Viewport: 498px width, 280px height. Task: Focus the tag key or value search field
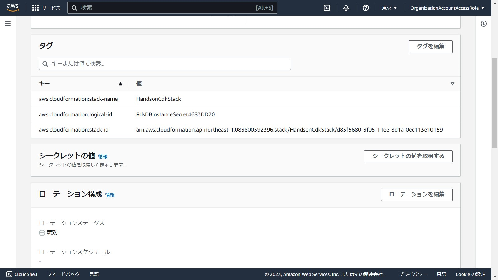[165, 64]
